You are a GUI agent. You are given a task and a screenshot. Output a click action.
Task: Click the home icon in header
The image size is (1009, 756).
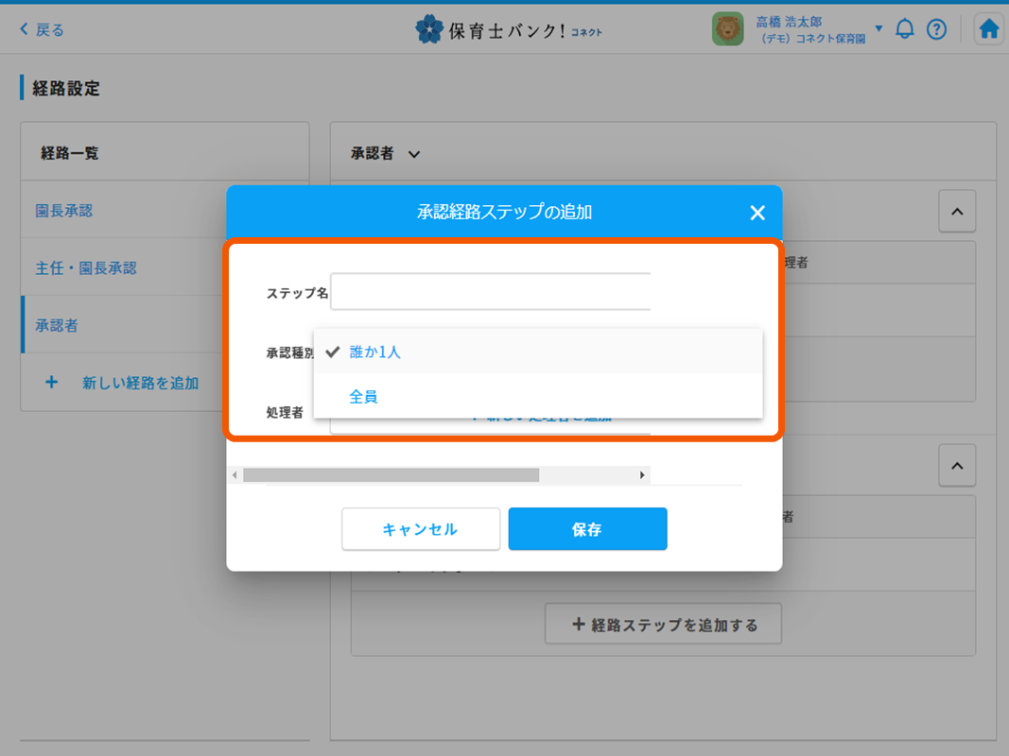[989, 29]
